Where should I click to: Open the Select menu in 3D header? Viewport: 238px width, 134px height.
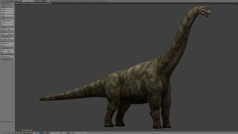coord(9,133)
